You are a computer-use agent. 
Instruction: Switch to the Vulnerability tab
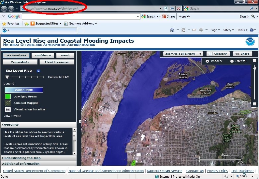tap(20, 62)
